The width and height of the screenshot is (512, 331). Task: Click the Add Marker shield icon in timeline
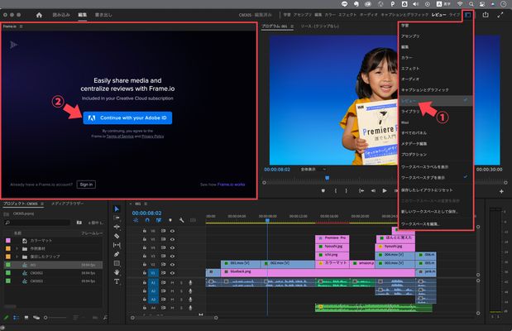click(x=170, y=220)
